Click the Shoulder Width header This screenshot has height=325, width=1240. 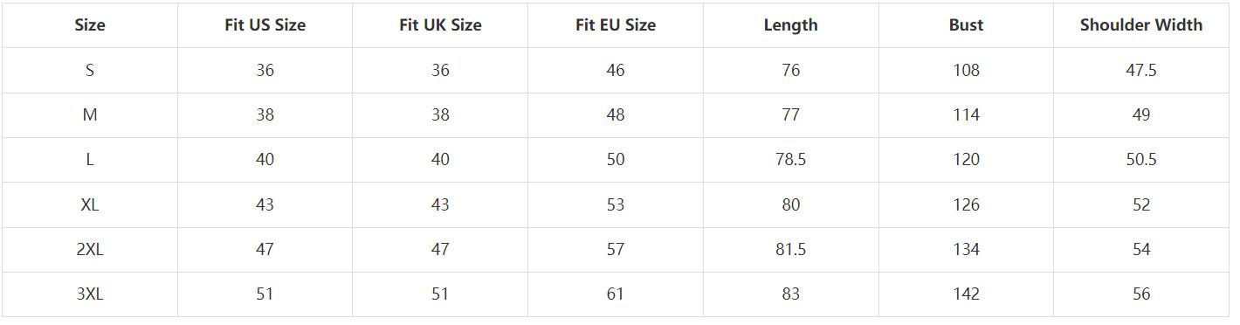click(x=1141, y=25)
